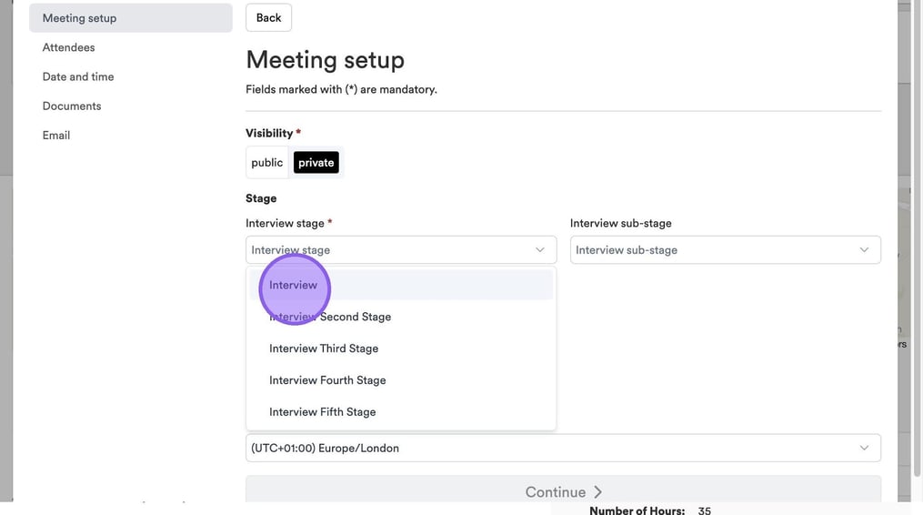This screenshot has height=515, width=923.
Task: Go to the Attendees section
Action: 69,47
